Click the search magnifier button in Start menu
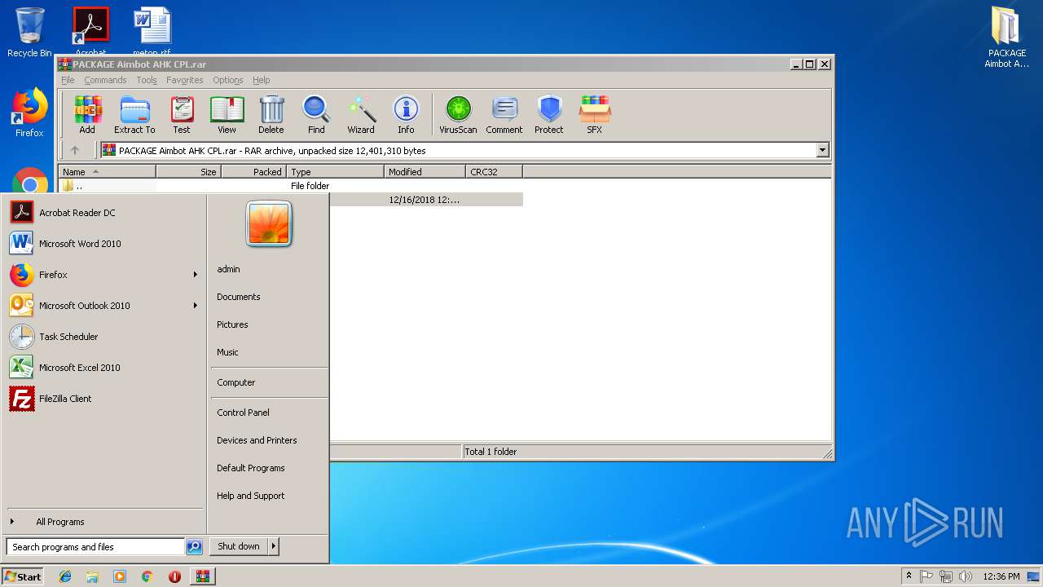This screenshot has width=1043, height=587. tap(194, 547)
